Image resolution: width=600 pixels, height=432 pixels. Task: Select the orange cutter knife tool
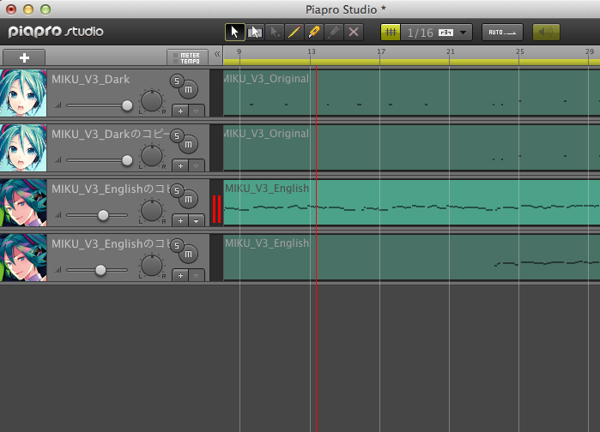tap(314, 32)
